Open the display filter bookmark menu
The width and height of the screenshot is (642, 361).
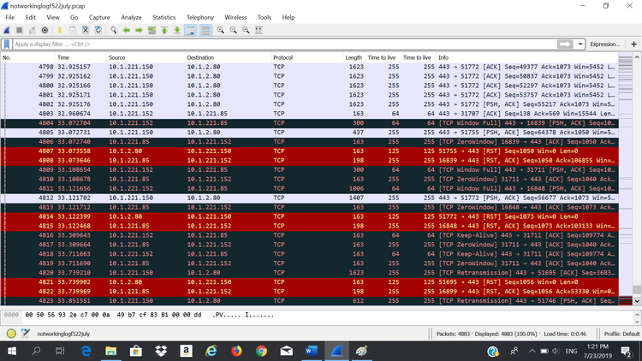tap(8, 44)
